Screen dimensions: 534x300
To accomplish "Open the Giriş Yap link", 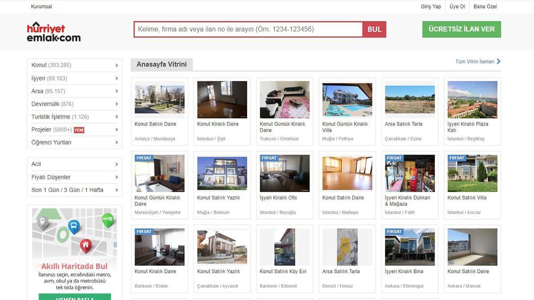I will pos(431,7).
